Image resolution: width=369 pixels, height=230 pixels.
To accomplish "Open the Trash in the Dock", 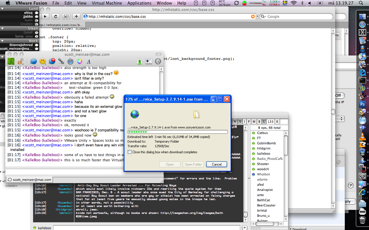I will point(362,220).
